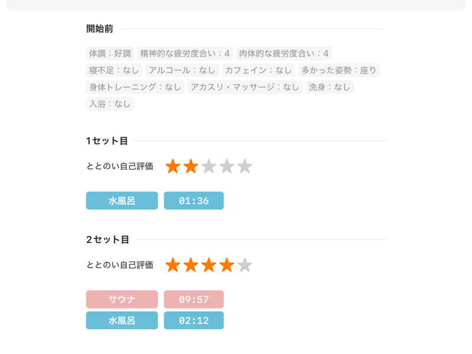Click the first star in 2セット目 rating
The width and height of the screenshot is (472, 354).
pyautogui.click(x=172, y=265)
